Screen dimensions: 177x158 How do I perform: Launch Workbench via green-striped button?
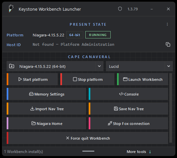[142, 79]
